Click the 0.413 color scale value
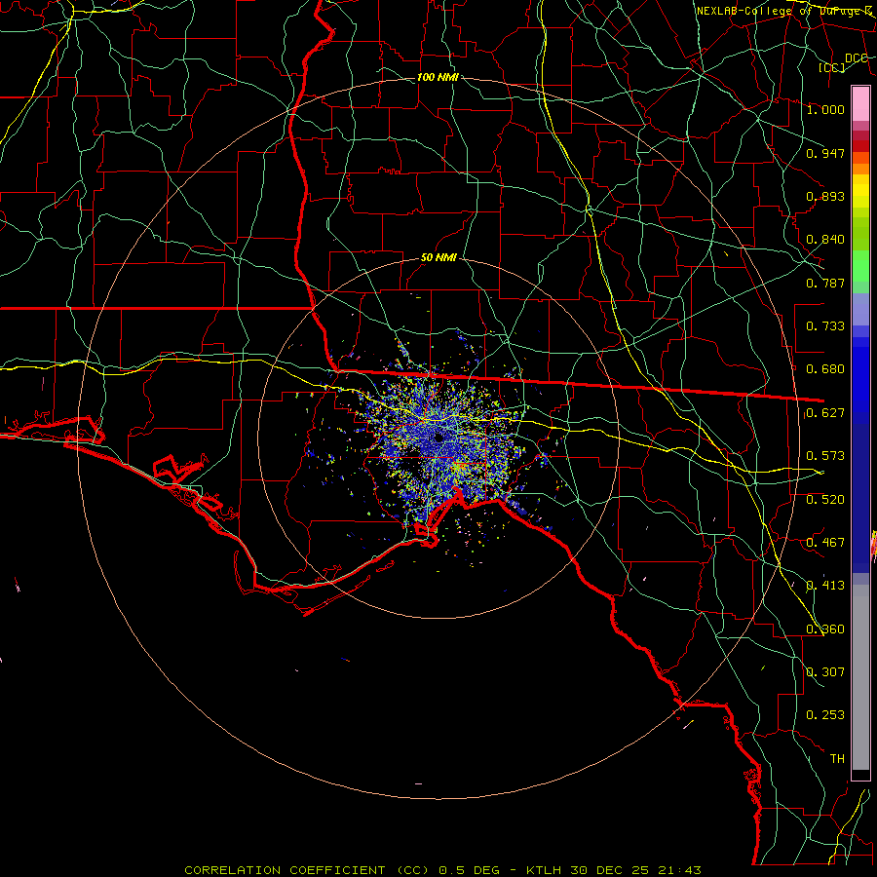This screenshot has width=877, height=877. (x=825, y=586)
